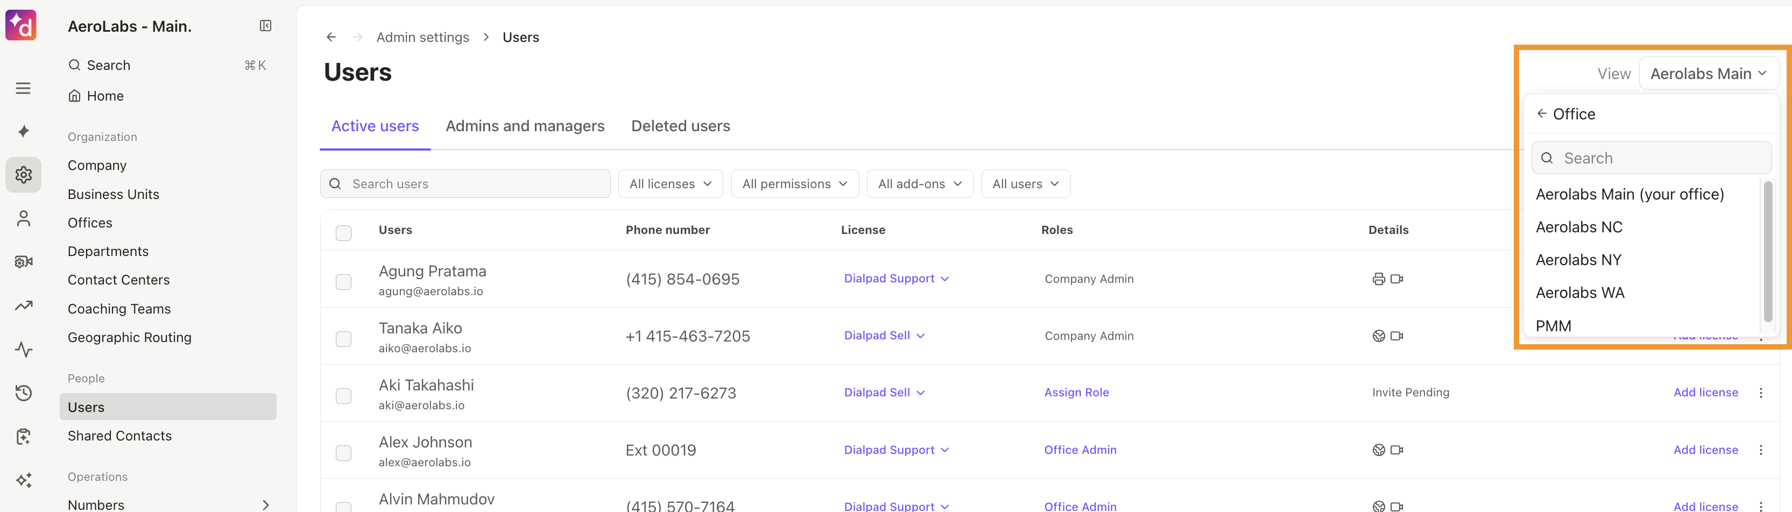Toggle the select-all users checkbox

pos(343,233)
